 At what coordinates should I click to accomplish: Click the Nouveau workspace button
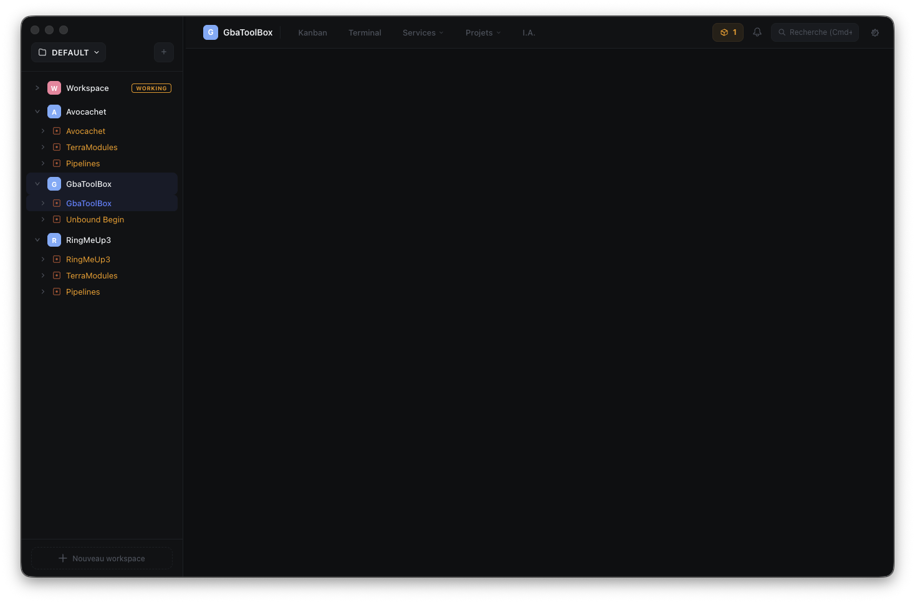click(x=102, y=558)
